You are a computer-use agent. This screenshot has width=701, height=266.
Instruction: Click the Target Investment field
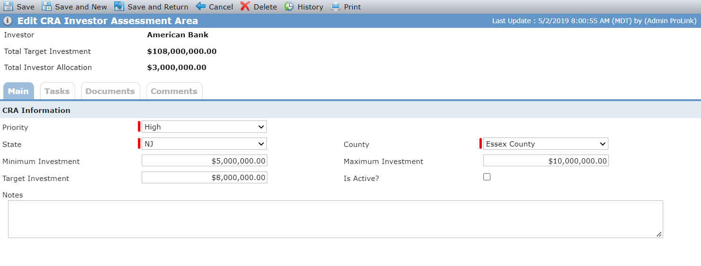[204, 178]
